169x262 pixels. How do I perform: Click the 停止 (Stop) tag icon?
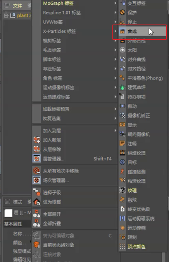pyautogui.click(x=122, y=22)
